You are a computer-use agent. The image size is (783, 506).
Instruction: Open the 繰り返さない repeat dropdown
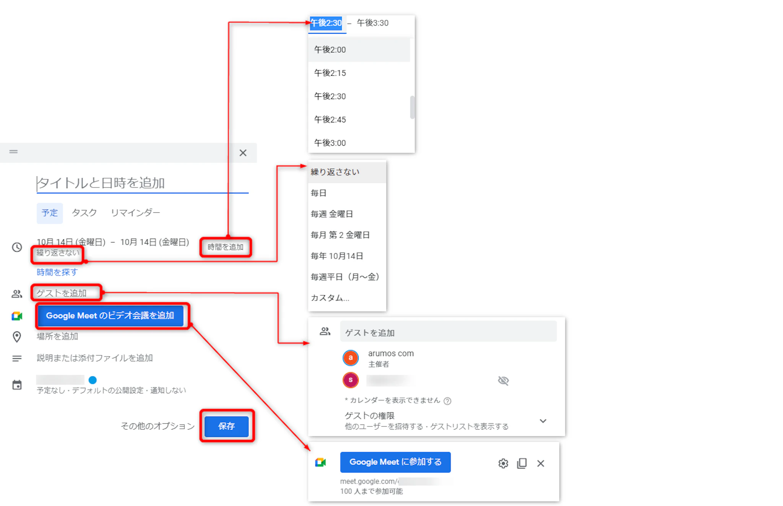pos(58,253)
